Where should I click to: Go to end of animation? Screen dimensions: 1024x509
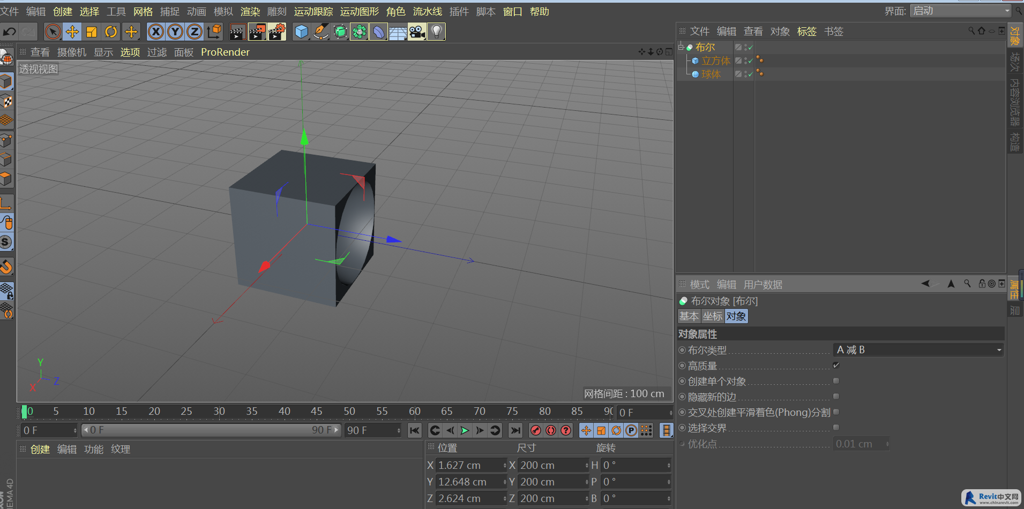pos(515,430)
